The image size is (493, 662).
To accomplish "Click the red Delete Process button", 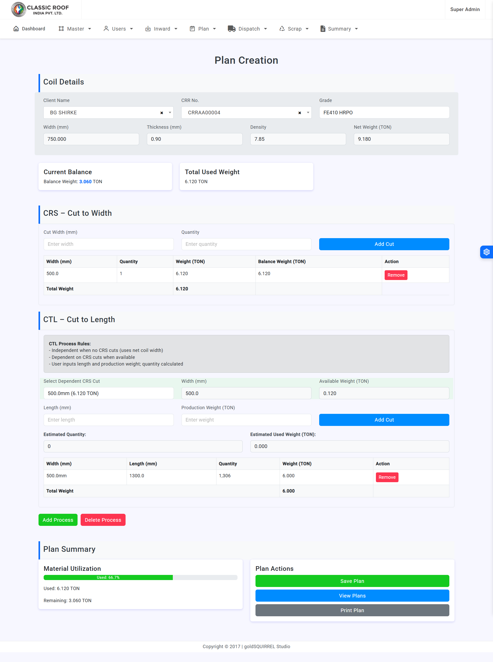I will point(103,520).
